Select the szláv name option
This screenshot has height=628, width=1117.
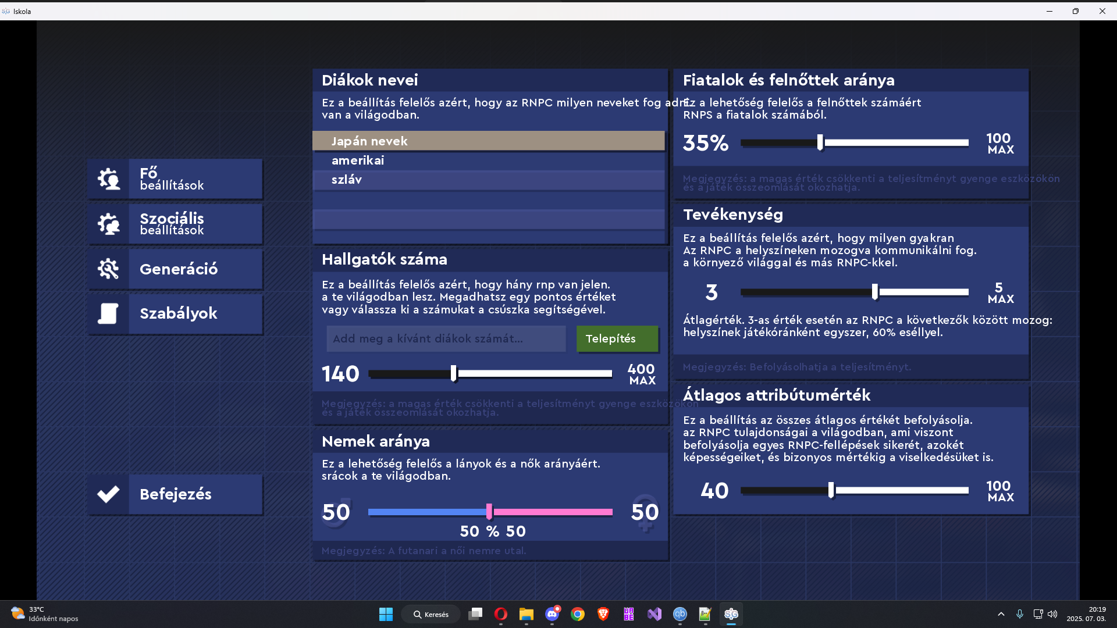[x=488, y=180]
